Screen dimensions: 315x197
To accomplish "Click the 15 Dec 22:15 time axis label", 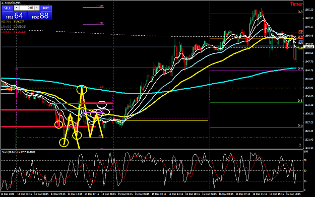I will tap(210, 194).
